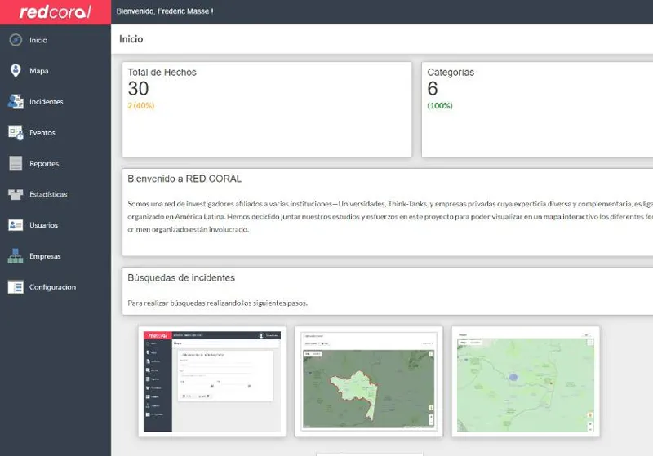The width and height of the screenshot is (653, 456).
Task: Click the welcome text for Frederic Masse
Action: 165,11
